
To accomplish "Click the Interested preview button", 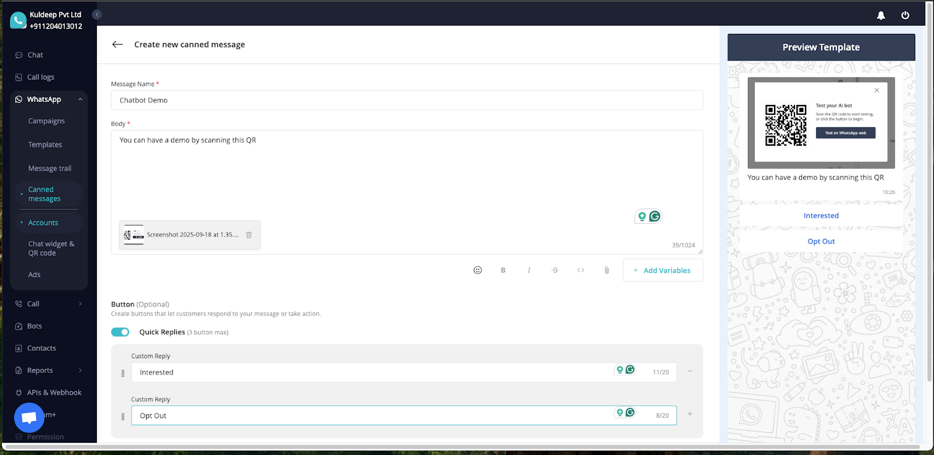I will (821, 216).
